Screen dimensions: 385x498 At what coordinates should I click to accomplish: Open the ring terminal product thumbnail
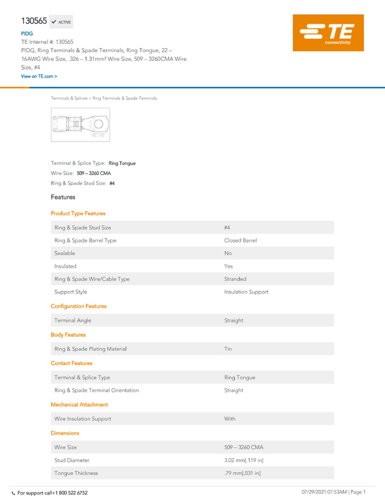(x=80, y=124)
